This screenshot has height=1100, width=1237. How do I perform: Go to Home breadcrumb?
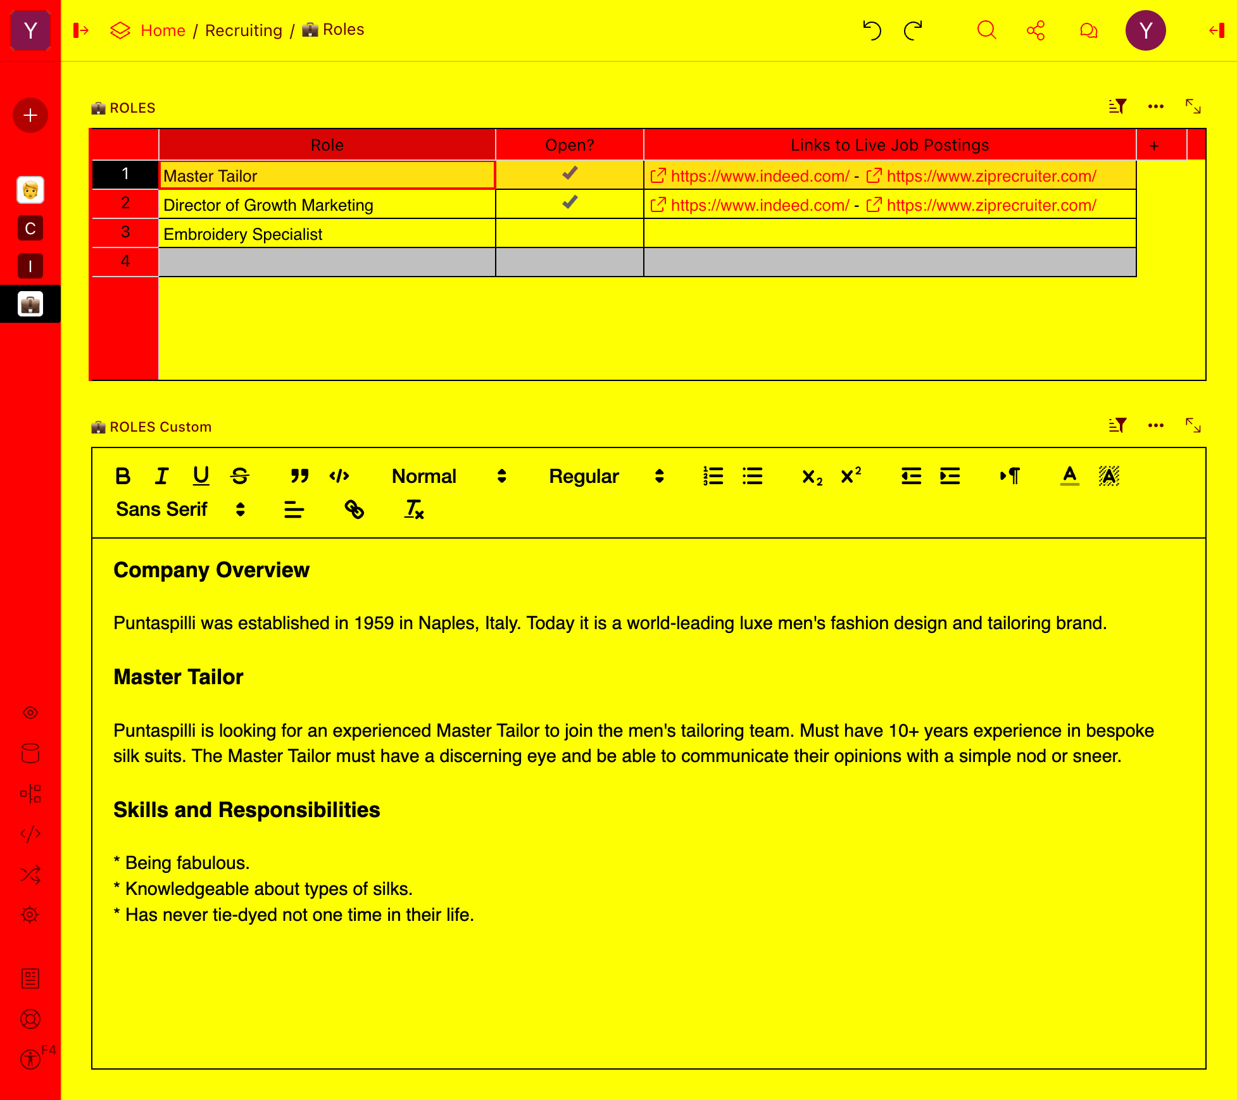pos(163,30)
